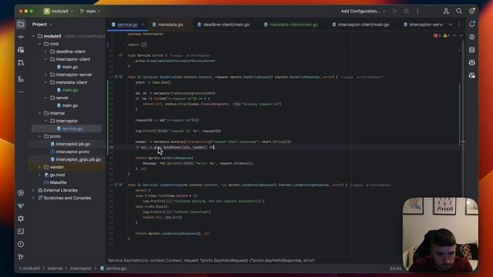Collapse the internal folder
The width and height of the screenshot is (493, 277).
pyautogui.click(x=39, y=113)
